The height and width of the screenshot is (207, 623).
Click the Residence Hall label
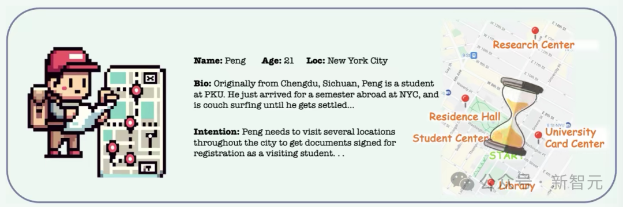[465, 117]
